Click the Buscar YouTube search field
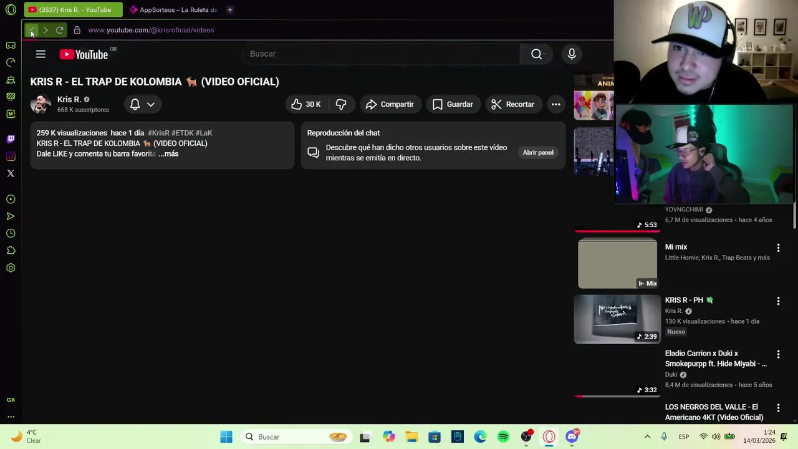The image size is (798, 449). 381,54
